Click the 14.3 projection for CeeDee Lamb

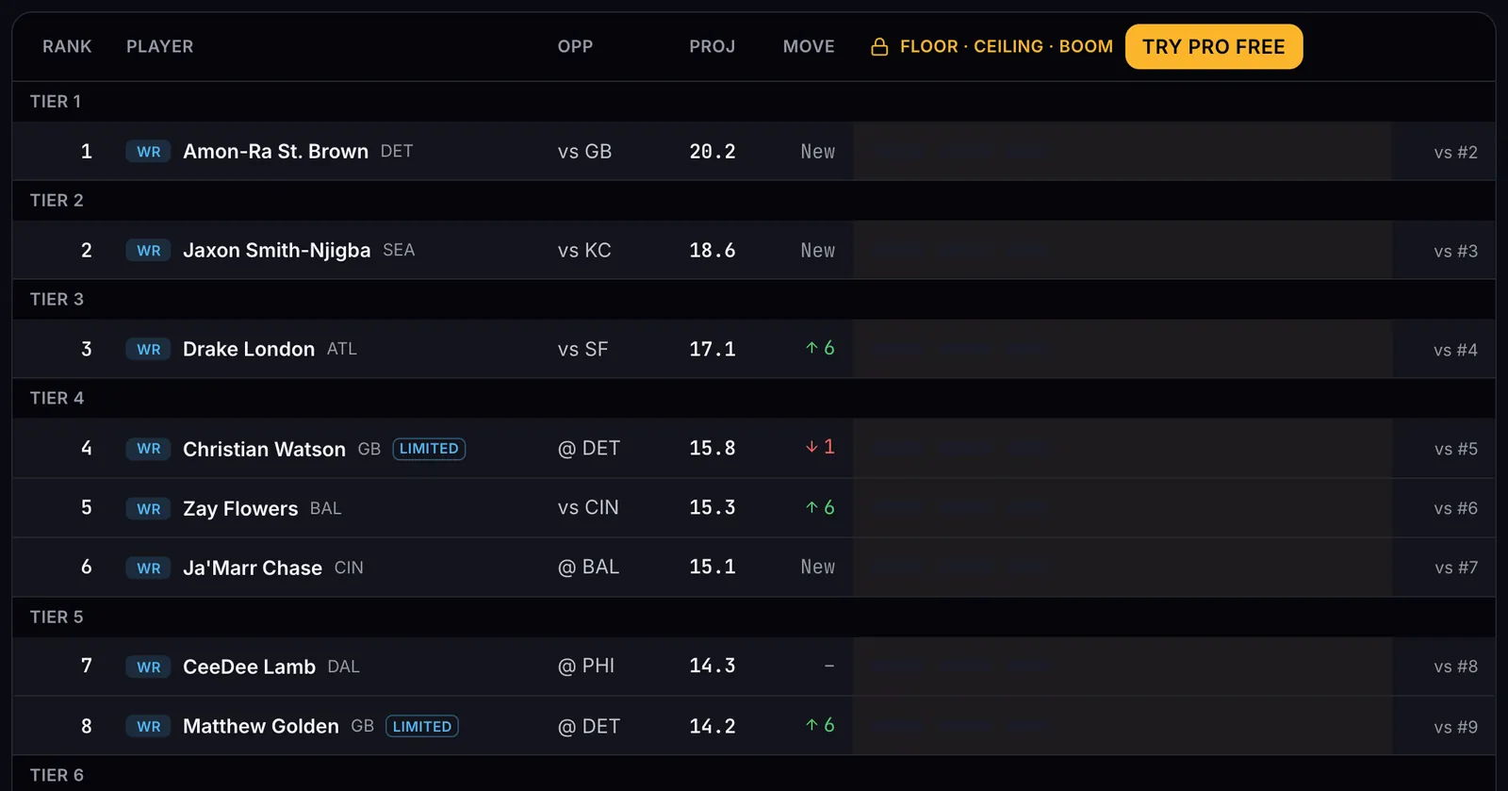712,667
